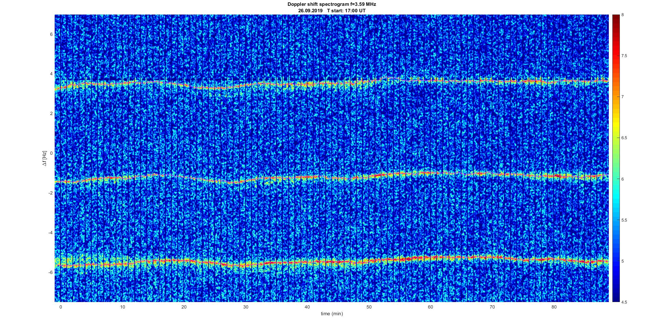The image size is (647, 324).
Task: Click the upper Doppler trace near 50 minutes
Action: click(369, 81)
